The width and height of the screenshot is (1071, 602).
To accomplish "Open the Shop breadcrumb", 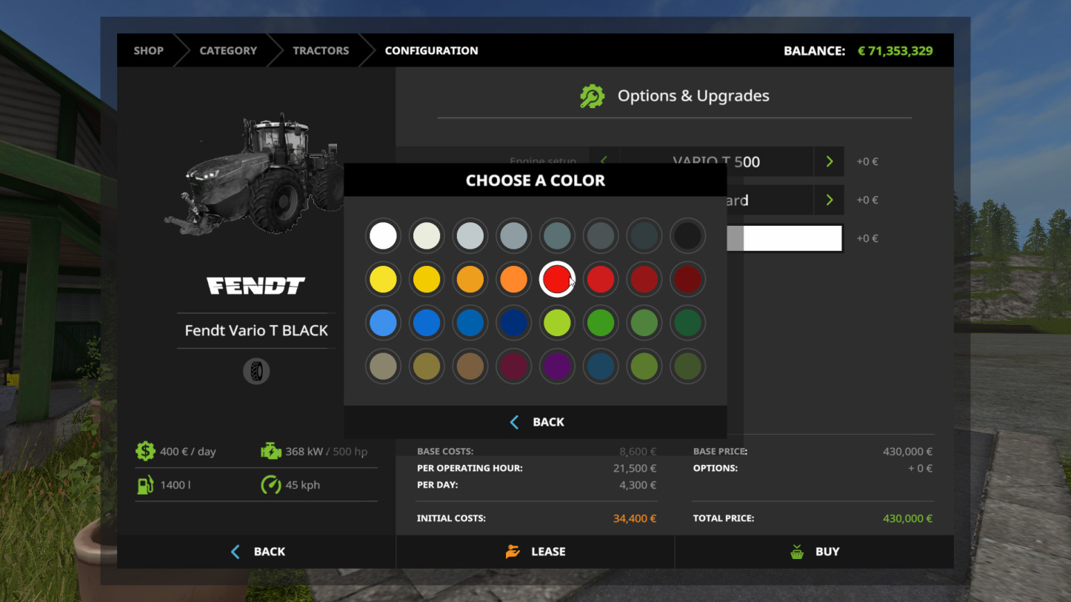I will coord(148,50).
